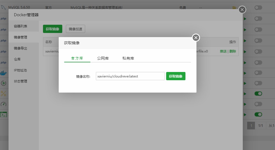Close the 获取镜像 dialog with its X
The width and height of the screenshot is (275, 150).
[x=196, y=38]
